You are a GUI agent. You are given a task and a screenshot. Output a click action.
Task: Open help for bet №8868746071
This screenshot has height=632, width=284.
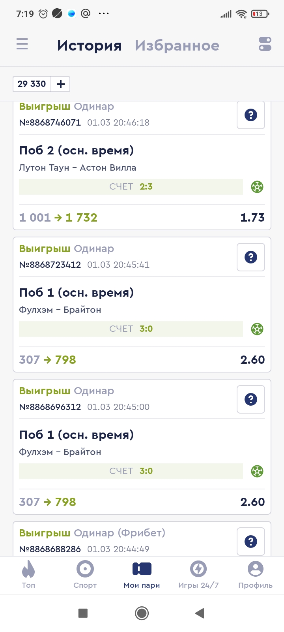click(251, 115)
